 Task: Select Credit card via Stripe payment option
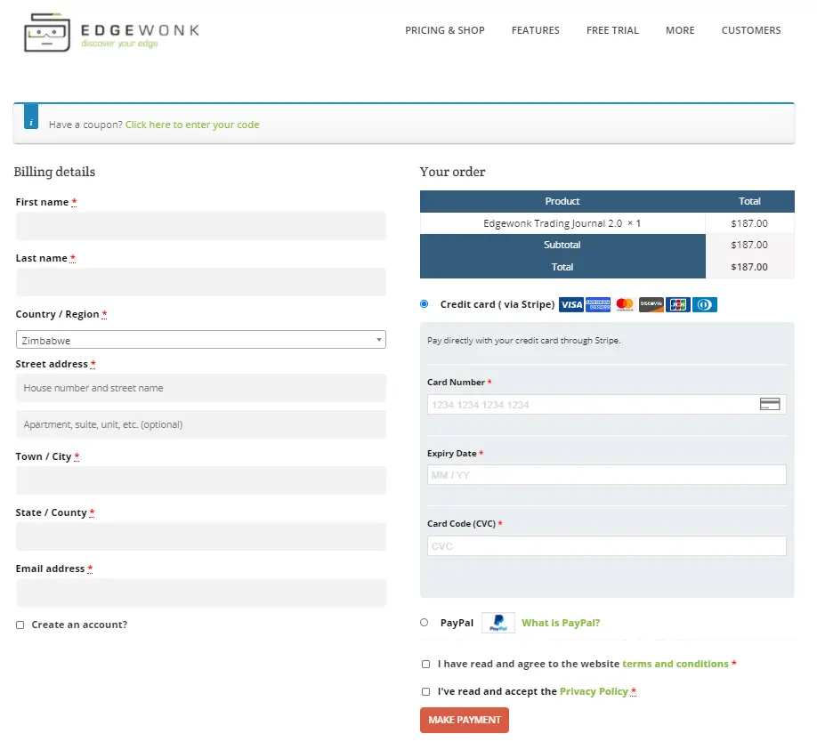coord(425,304)
